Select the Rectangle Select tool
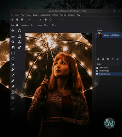 click(x=13, y=53)
